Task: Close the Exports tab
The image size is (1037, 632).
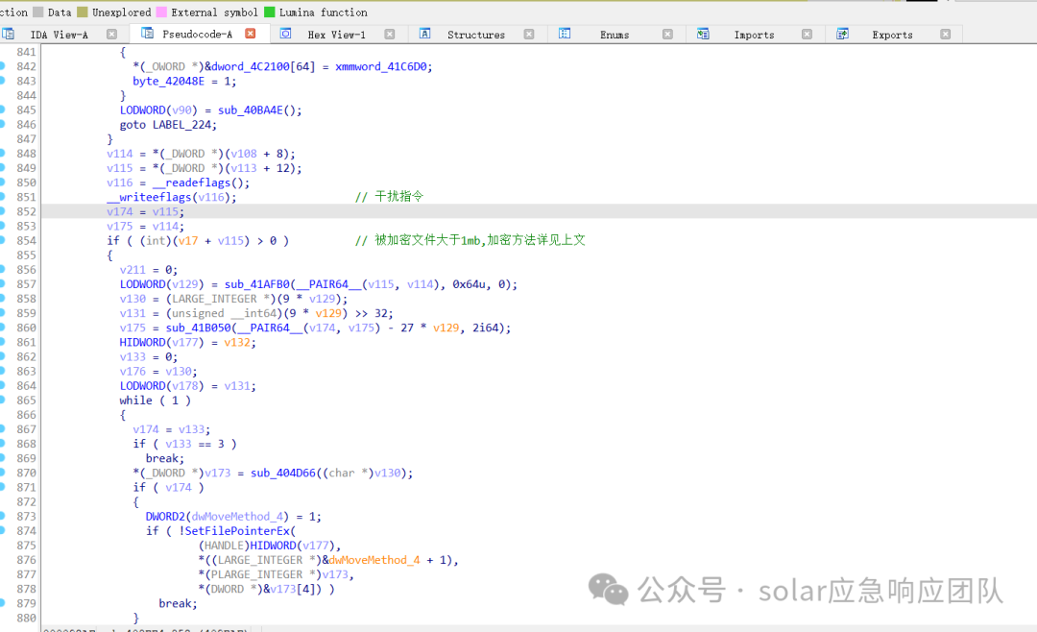Action: [946, 35]
